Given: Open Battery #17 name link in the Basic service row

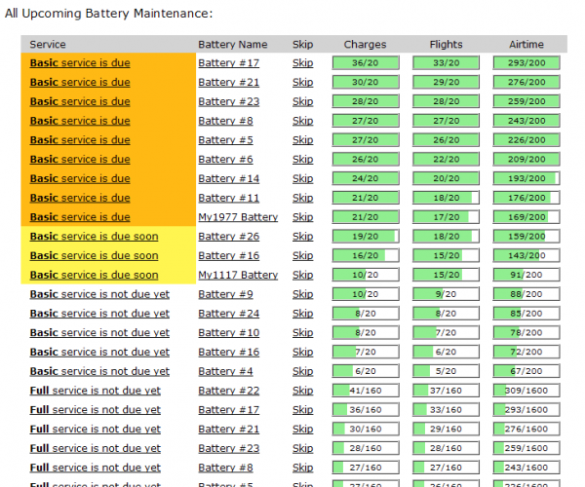Looking at the screenshot, I should pos(229,63).
